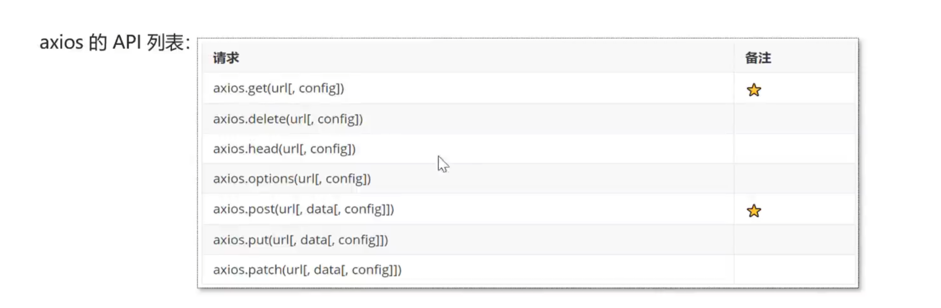Click the empty 备注 cell for axios.head
This screenshot has width=941, height=308.
[794, 149]
